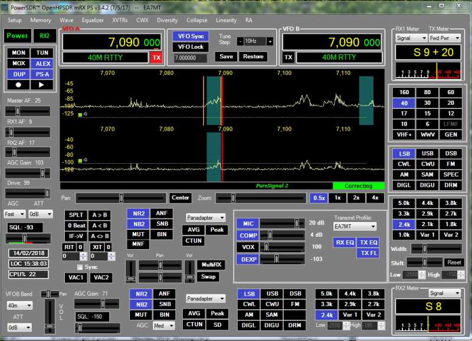Increase tune step with the plus button
Screen dimensions: 472x341
click(x=270, y=41)
